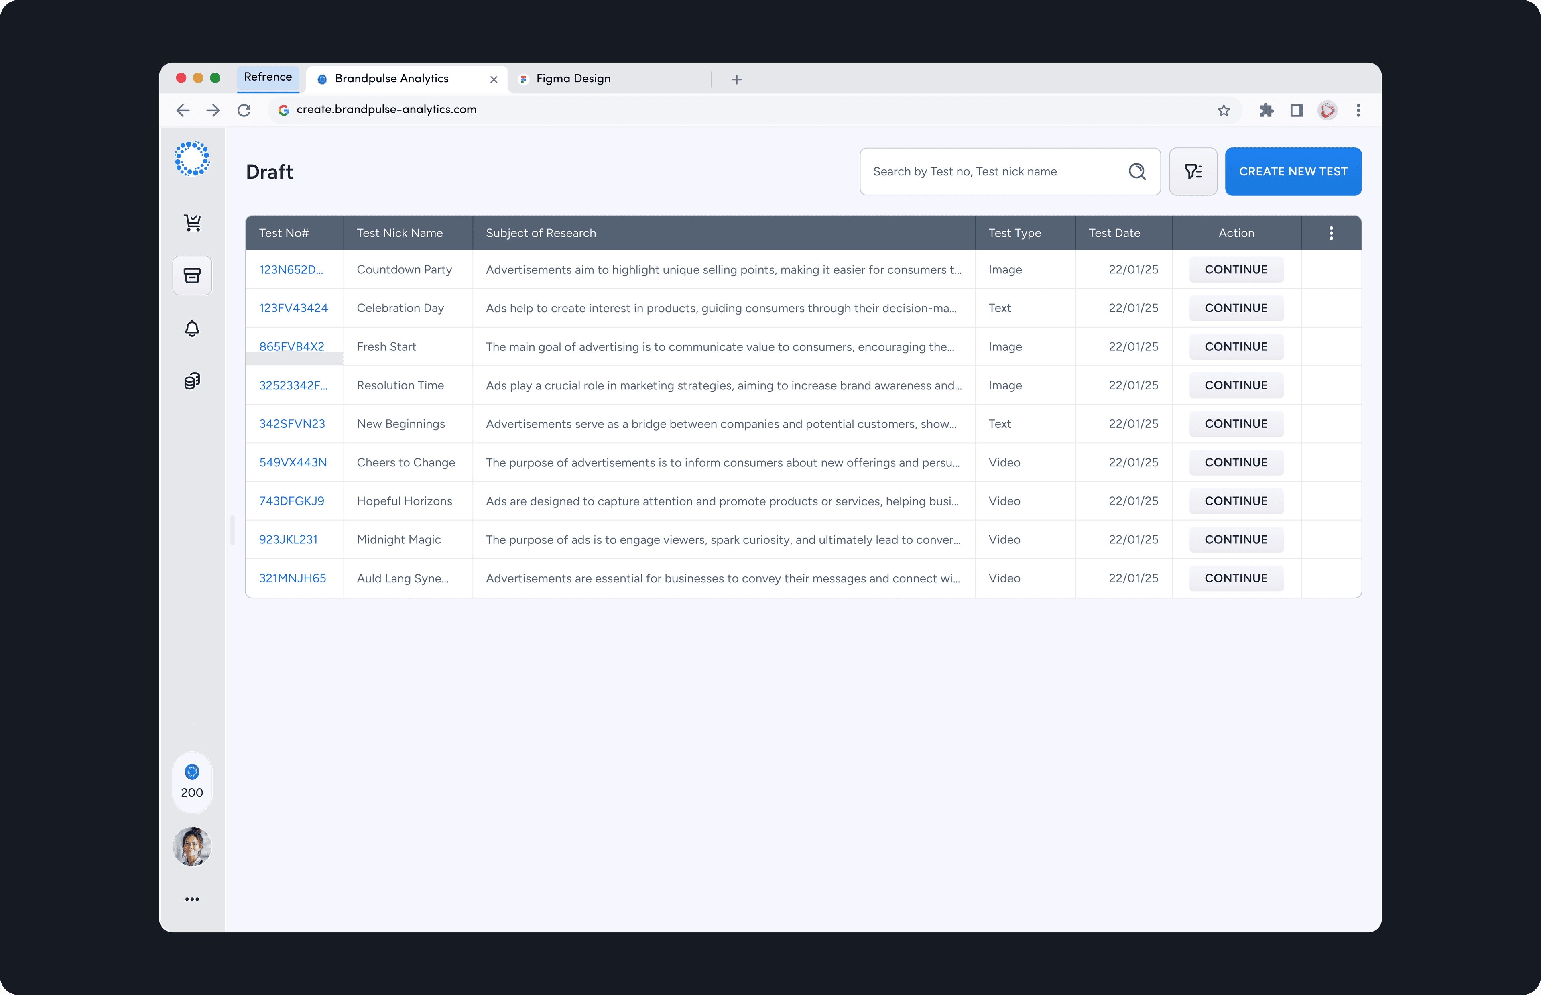Open test 743DFGKJ9 link
1541x995 pixels.
pyautogui.click(x=291, y=501)
